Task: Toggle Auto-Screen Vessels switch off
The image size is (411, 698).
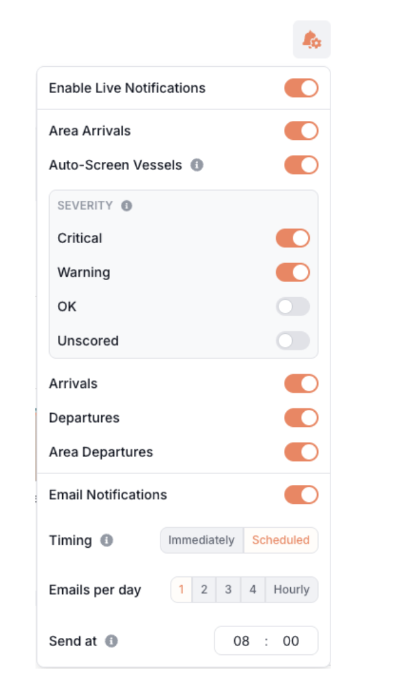Action: point(301,165)
